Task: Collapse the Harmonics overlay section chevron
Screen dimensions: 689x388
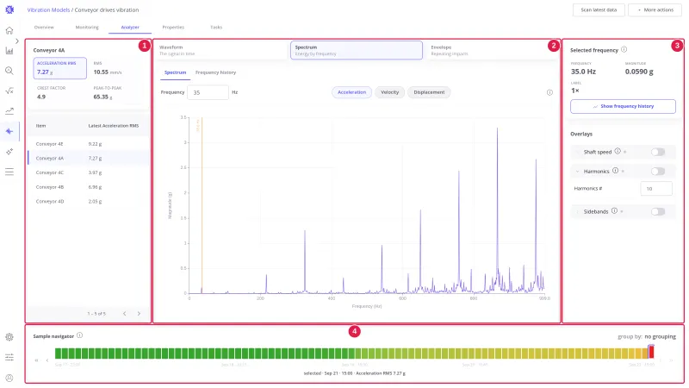Action: [577, 171]
